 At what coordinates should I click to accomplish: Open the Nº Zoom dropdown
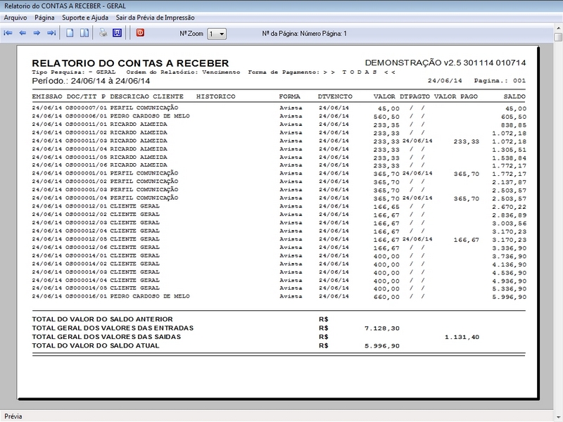(217, 34)
